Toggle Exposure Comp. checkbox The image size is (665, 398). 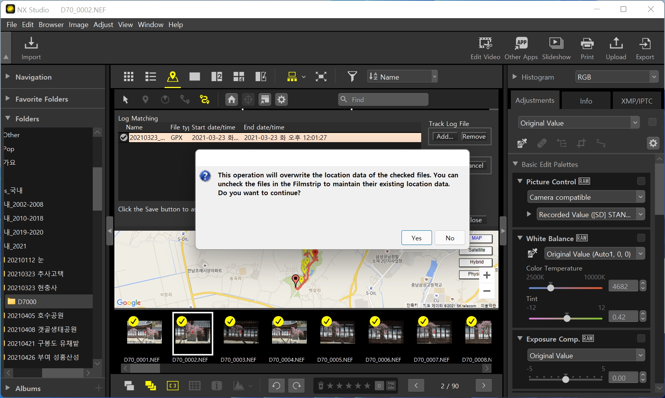coord(641,338)
